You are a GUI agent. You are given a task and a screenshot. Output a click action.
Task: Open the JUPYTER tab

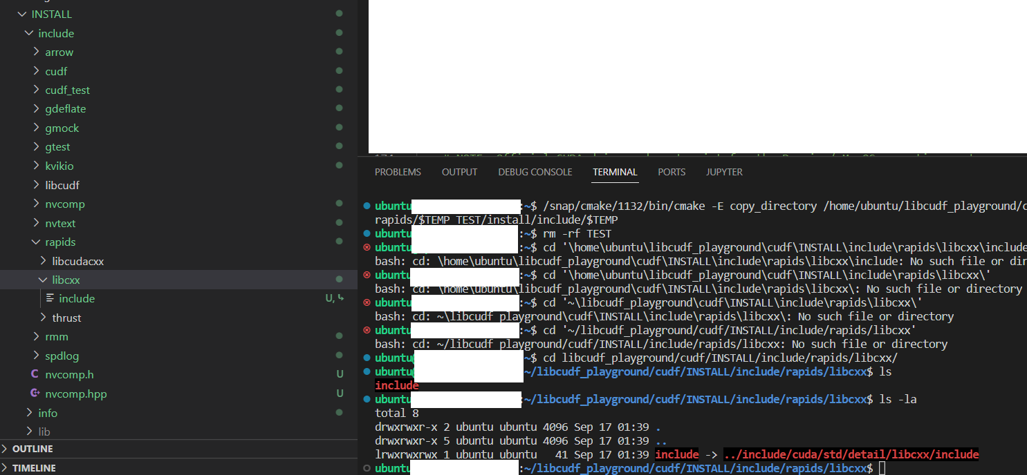pos(724,172)
